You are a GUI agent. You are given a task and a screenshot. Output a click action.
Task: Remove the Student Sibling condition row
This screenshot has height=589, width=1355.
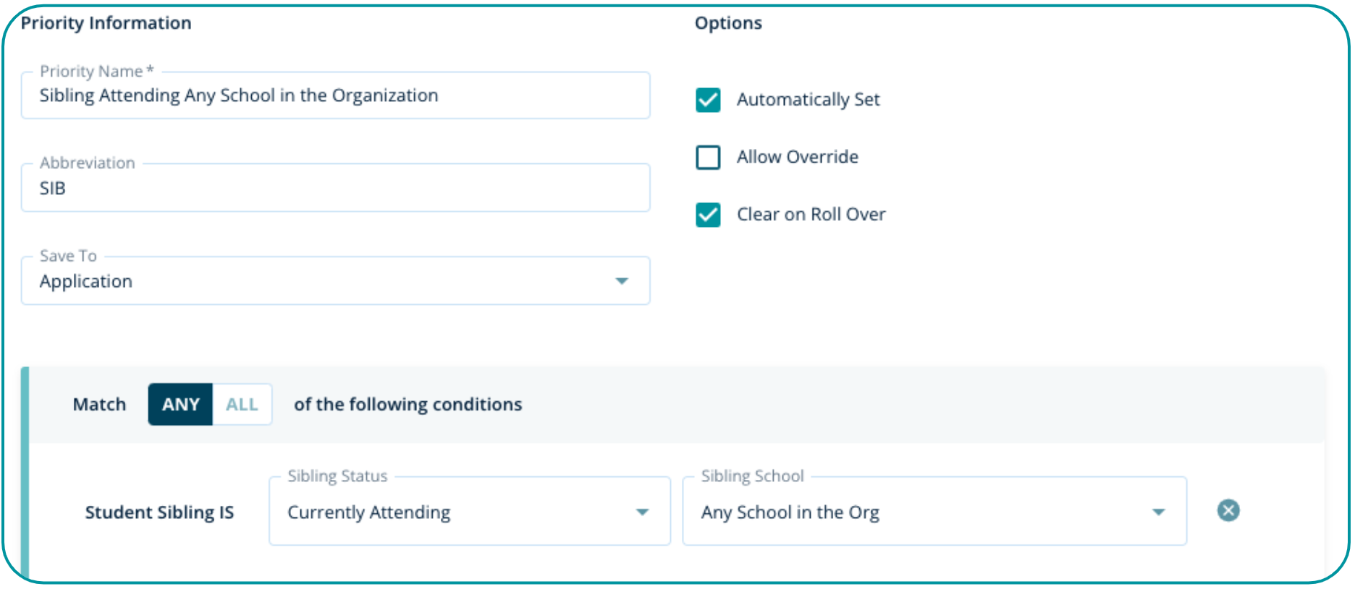click(1228, 510)
